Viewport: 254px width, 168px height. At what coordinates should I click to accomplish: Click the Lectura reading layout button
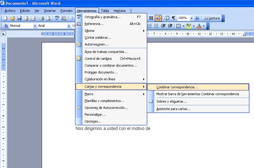click(x=211, y=18)
